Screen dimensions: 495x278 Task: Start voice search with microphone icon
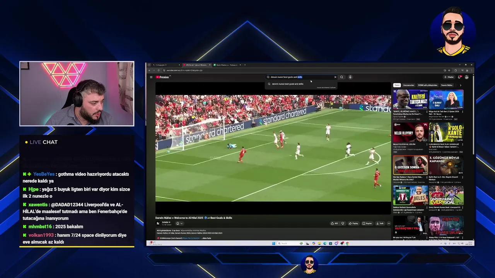pos(350,77)
